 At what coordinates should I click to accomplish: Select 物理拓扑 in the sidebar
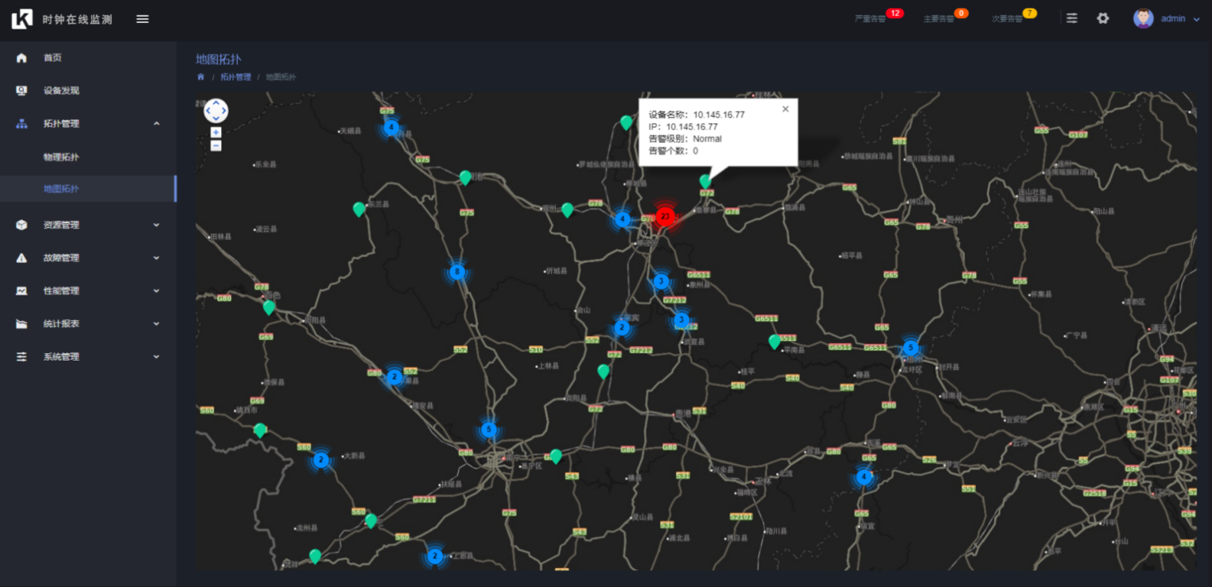(x=61, y=157)
